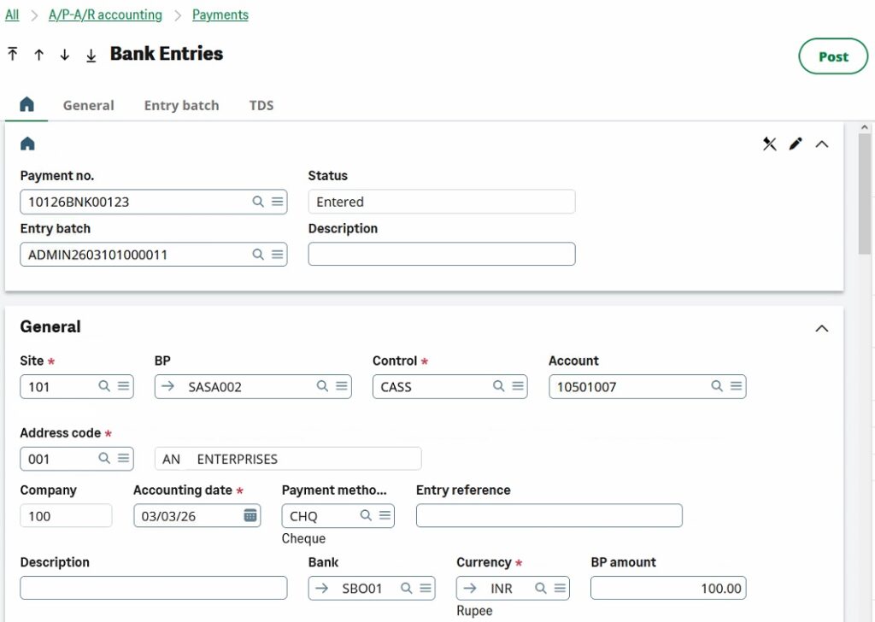
Task: Click the vertical scrollbar on the right
Action: (x=864, y=197)
